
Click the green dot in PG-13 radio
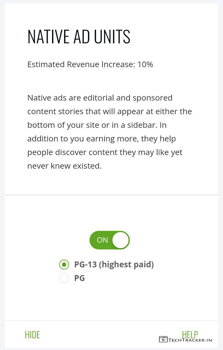(x=64, y=265)
